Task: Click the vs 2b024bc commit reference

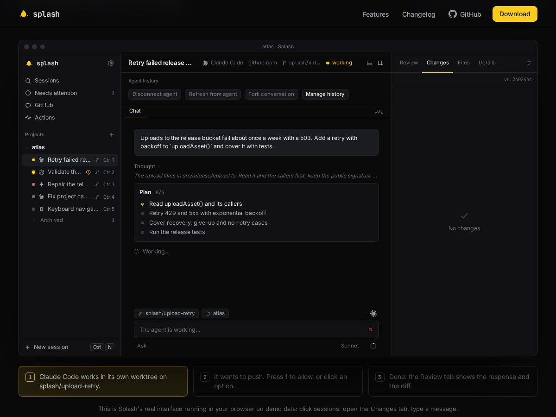Action: pos(518,80)
